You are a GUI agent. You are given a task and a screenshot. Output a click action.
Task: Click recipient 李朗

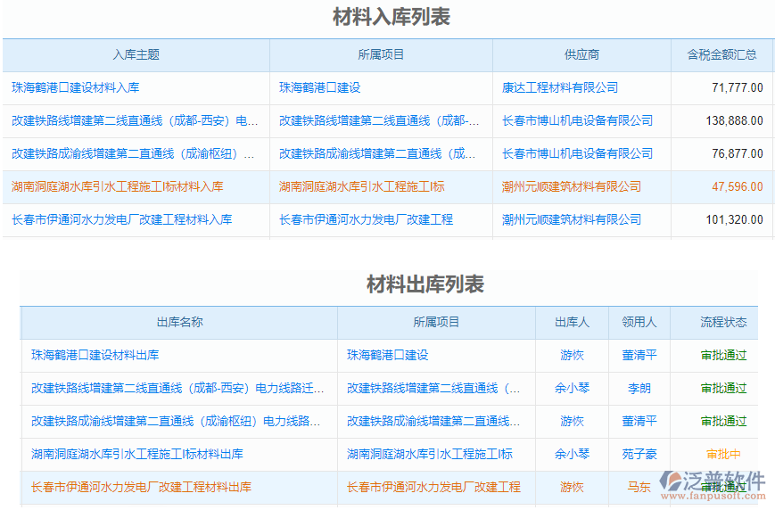point(639,389)
